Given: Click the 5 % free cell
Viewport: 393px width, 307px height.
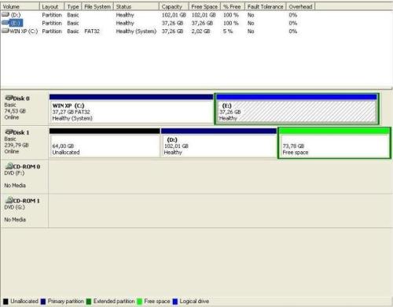Looking at the screenshot, I should click(228, 31).
